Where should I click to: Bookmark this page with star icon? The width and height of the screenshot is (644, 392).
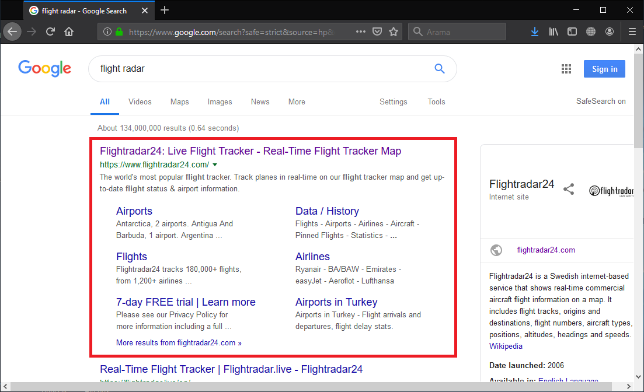tap(394, 32)
